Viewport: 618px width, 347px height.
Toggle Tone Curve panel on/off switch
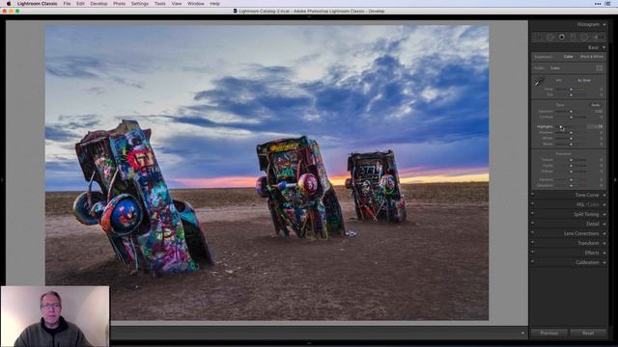click(532, 194)
